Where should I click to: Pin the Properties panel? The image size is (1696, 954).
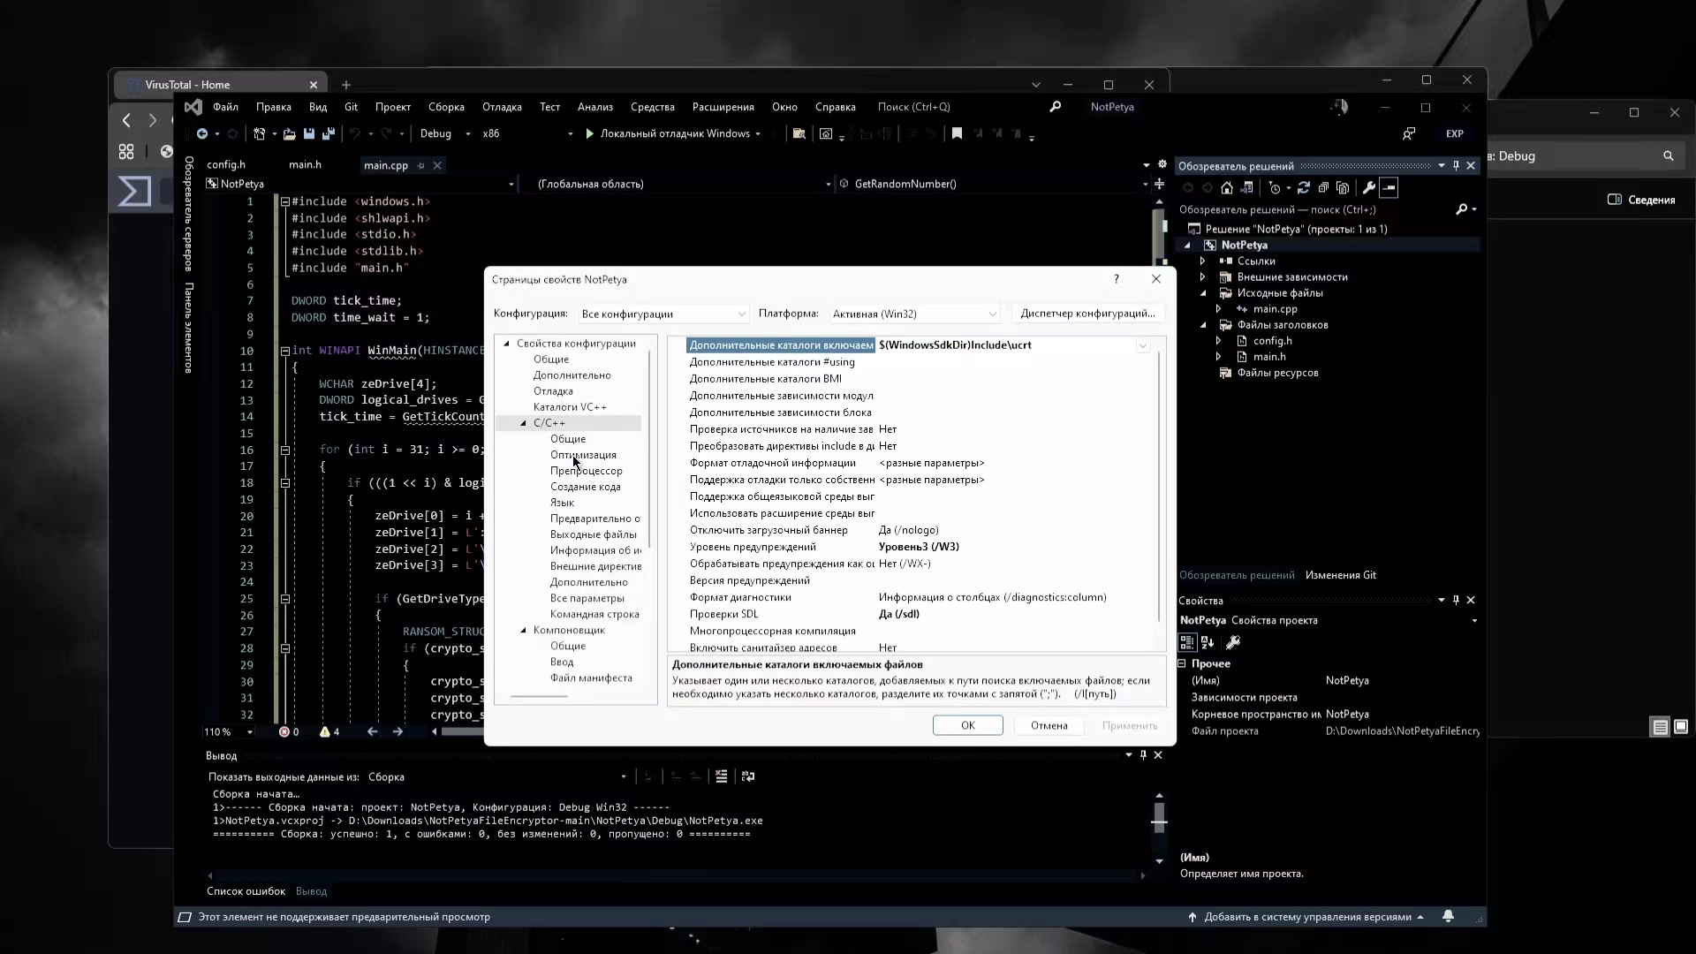click(x=1456, y=601)
